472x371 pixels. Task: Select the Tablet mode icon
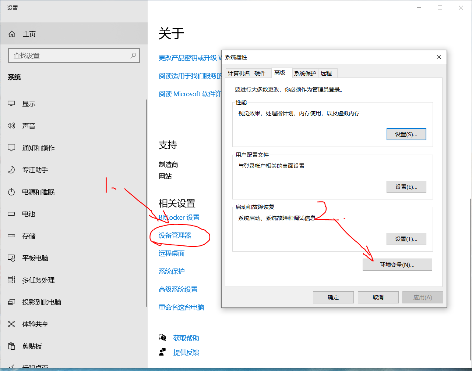[11, 258]
